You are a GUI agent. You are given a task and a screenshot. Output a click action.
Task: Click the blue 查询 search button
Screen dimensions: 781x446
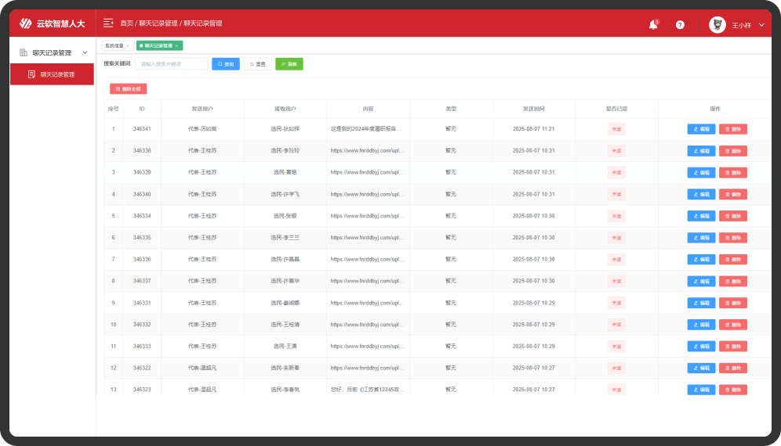coord(226,64)
